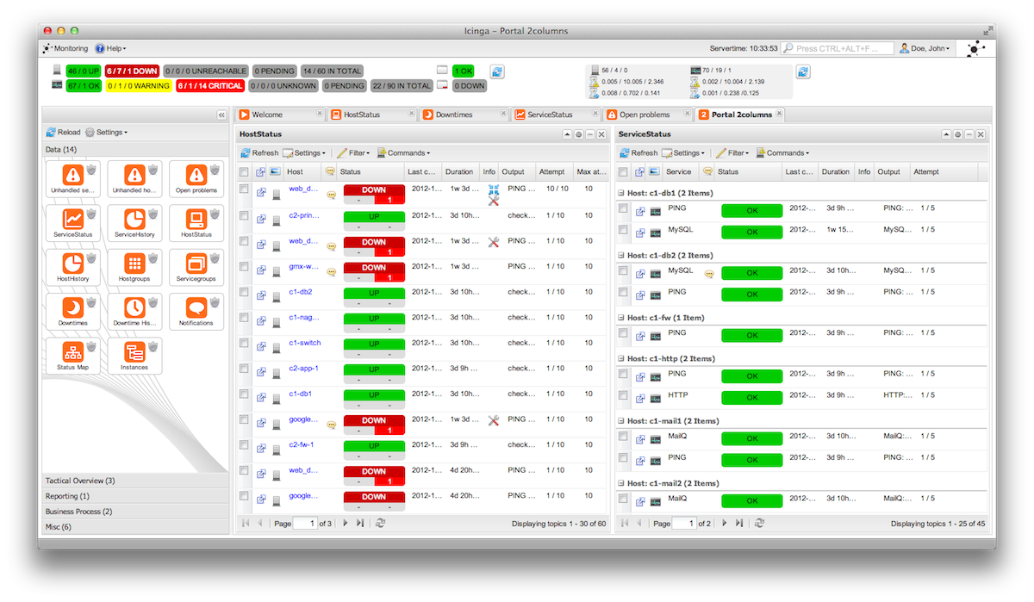This screenshot has width=1034, height=602.
Task: Collapse the left sidebar with double-arrow icon
Action: (221, 115)
